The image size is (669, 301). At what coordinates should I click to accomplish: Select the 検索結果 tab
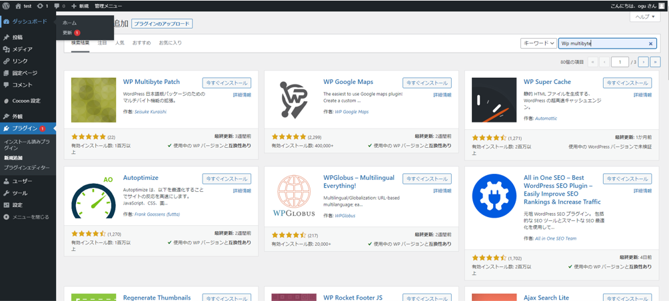80,43
